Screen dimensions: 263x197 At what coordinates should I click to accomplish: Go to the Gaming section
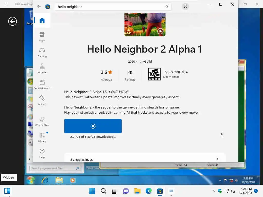[42, 53]
